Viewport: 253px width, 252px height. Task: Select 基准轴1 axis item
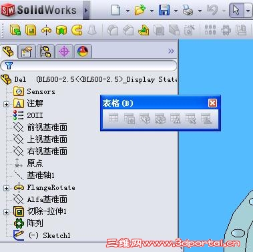click(34, 175)
